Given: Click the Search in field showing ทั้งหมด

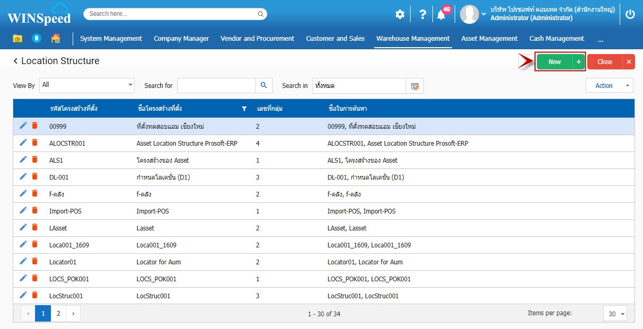Looking at the screenshot, I should click(x=359, y=86).
